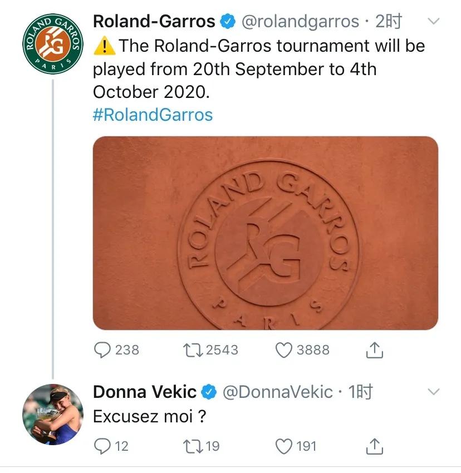Click the @rolandgarros handle
Viewport: 461px width, 473px height.
pos(300,21)
